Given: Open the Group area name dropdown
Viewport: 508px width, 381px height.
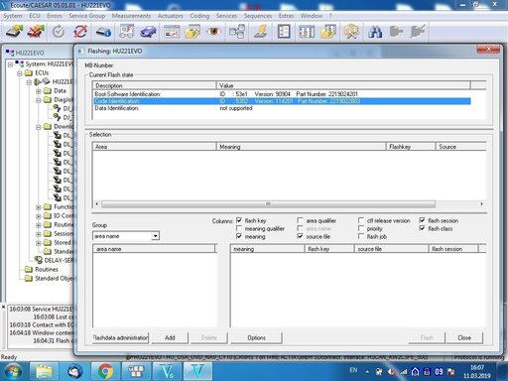Looking at the screenshot, I should point(155,236).
